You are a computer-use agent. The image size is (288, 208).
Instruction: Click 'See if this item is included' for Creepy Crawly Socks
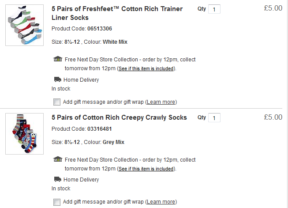pos(146,169)
